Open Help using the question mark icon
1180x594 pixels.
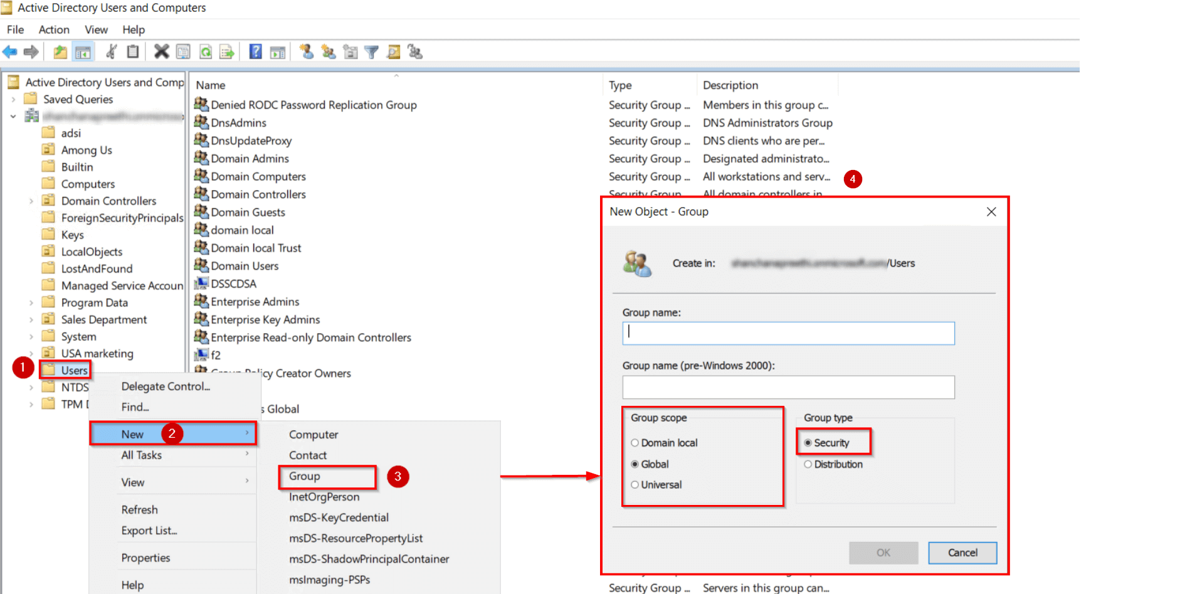click(255, 51)
